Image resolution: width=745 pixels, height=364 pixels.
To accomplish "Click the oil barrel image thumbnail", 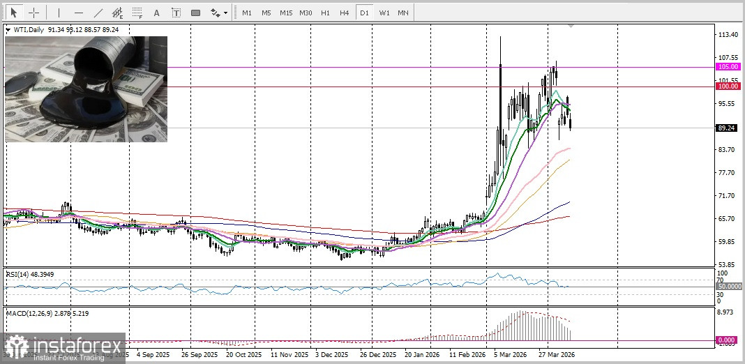I will [86, 89].
